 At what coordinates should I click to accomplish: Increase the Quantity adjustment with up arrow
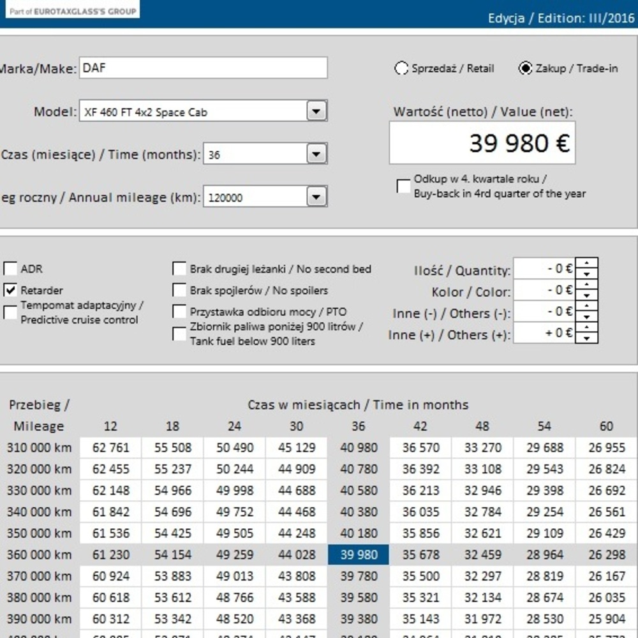coord(587,263)
